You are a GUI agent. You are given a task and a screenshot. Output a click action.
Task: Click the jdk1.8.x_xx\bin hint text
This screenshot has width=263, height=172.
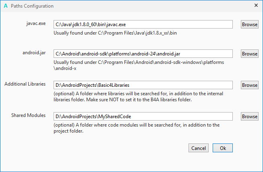(115, 33)
